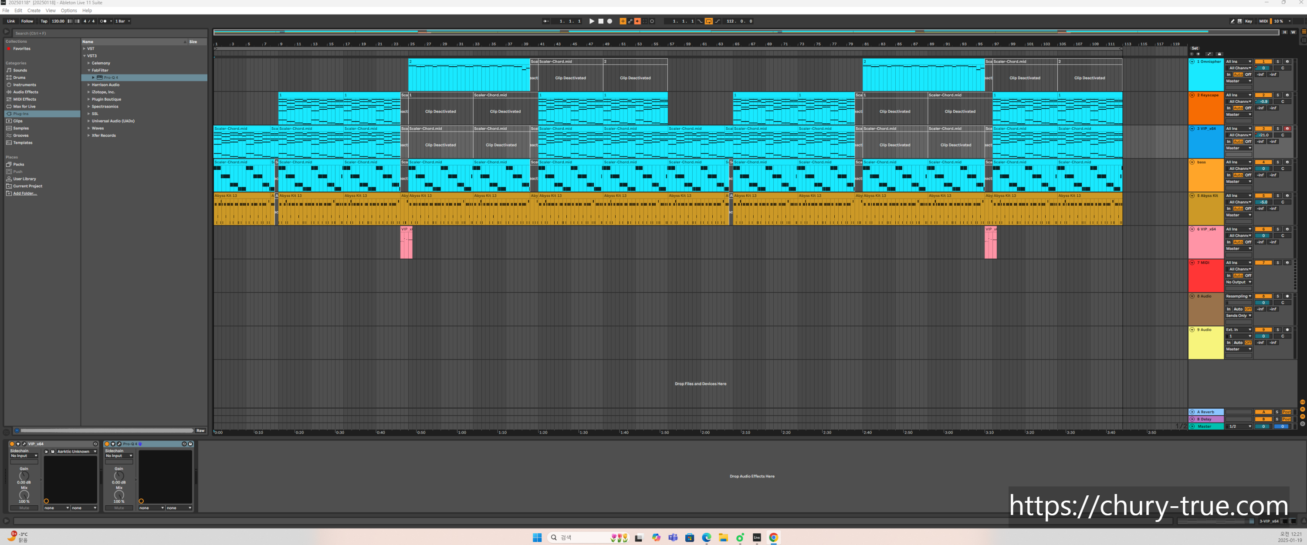This screenshot has width=1307, height=545.
Task: Toggle the MIDI Arrangement Overdub plus button
Action: 623,21
